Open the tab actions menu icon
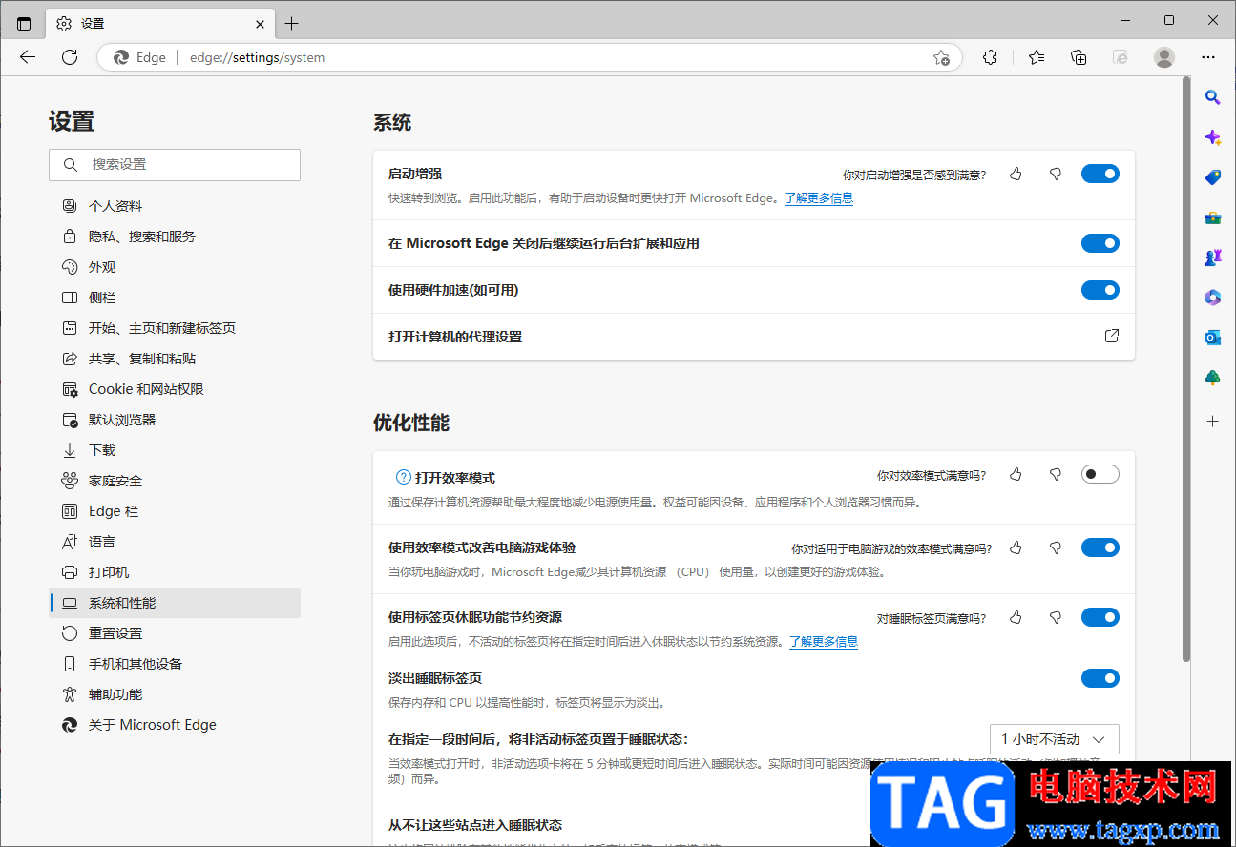 click(24, 23)
